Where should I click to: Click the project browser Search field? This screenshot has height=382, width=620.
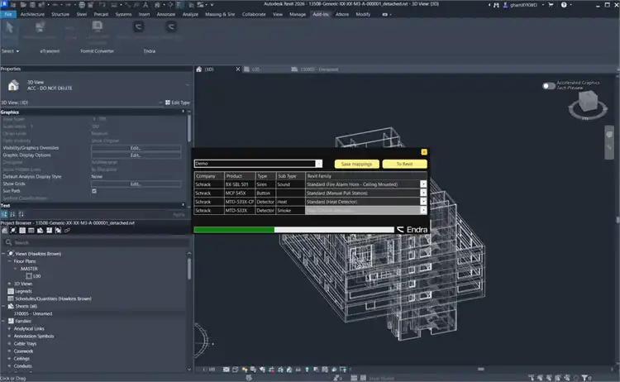97,242
